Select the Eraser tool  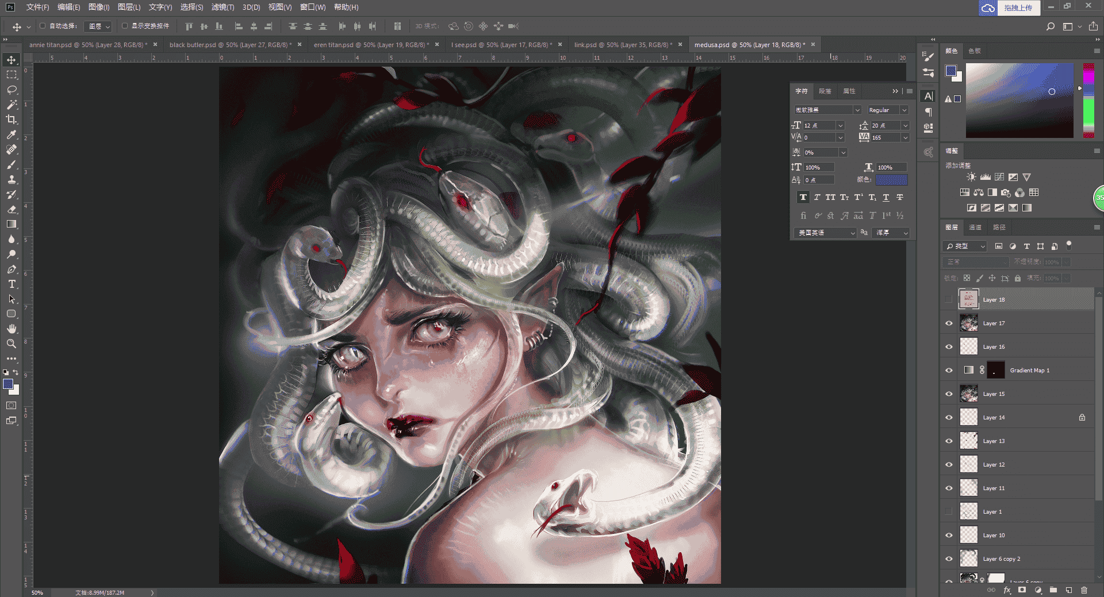coord(11,210)
